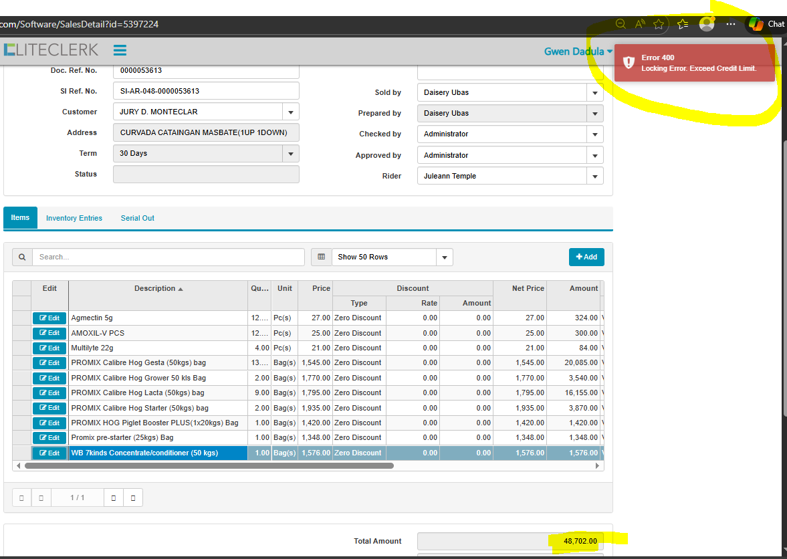
Task: Click the items table horizontal scrollbar
Action: [x=209, y=465]
